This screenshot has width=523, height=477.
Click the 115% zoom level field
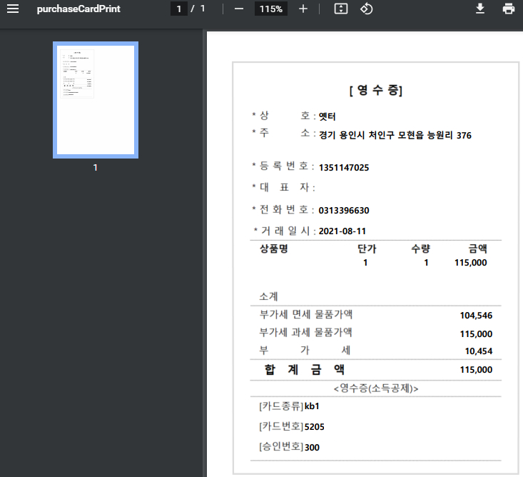tap(271, 9)
